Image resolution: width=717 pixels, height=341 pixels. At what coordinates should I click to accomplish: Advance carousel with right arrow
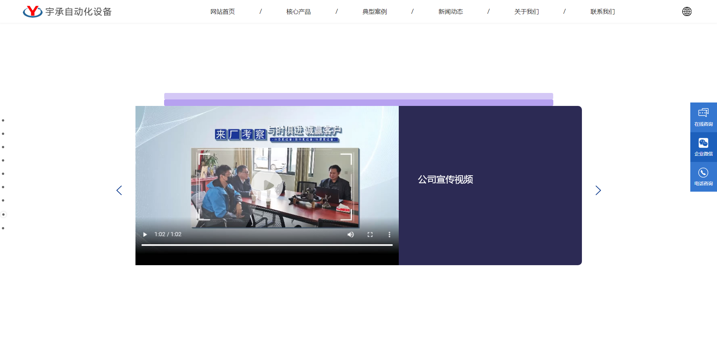(x=598, y=191)
